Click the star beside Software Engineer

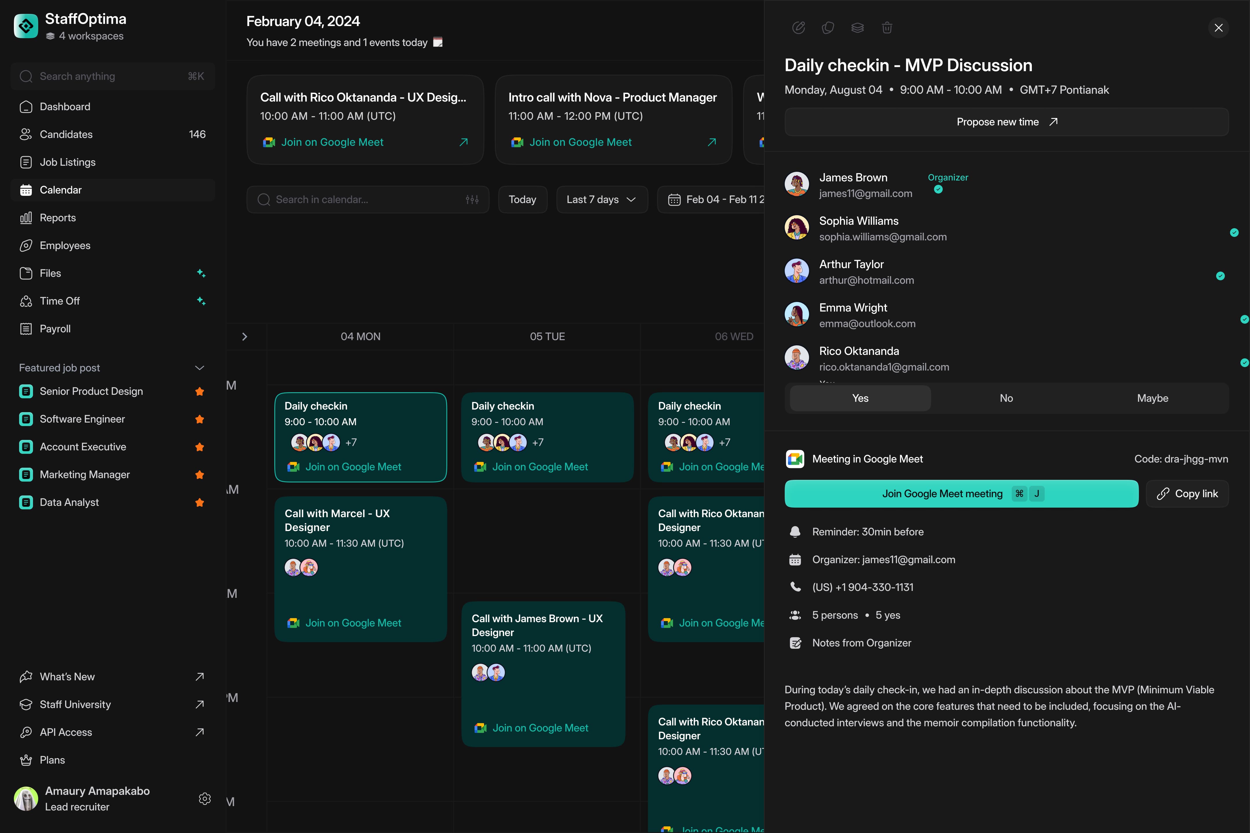click(200, 419)
